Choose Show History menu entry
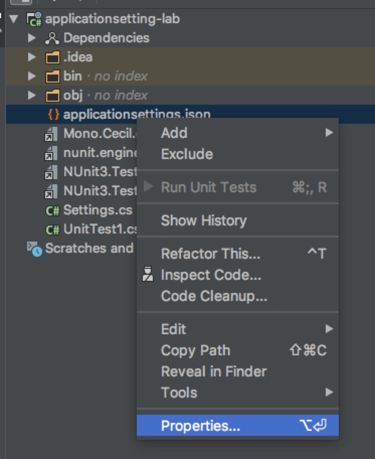Screen dimensions: 375x459 (204, 220)
